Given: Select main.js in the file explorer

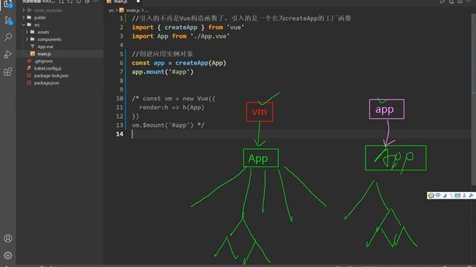Looking at the screenshot, I should tap(44, 53).
